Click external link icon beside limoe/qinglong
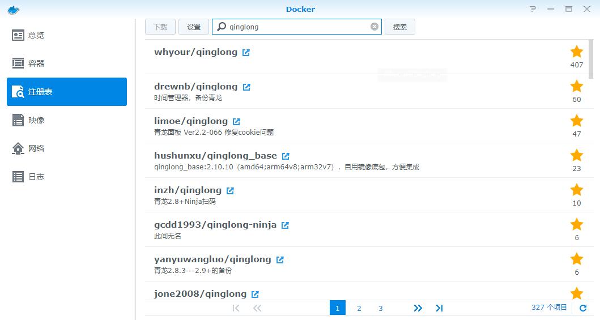The width and height of the screenshot is (600, 320). (x=236, y=122)
